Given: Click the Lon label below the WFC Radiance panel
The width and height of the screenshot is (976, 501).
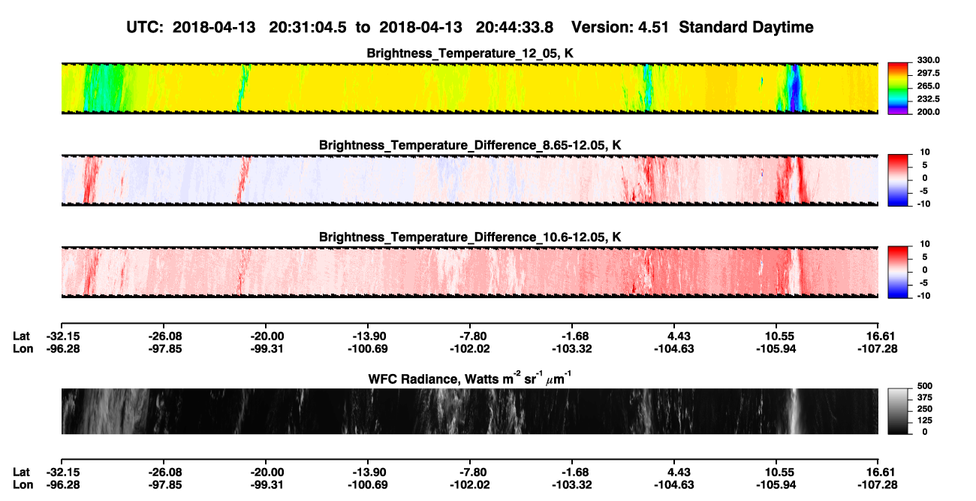Looking at the screenshot, I should pos(23,485).
